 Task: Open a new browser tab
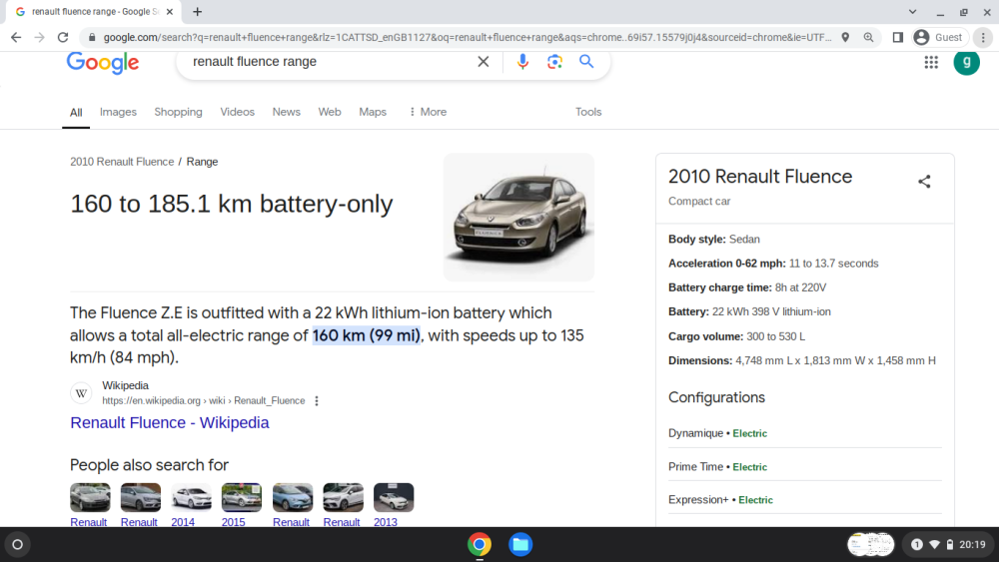(198, 11)
